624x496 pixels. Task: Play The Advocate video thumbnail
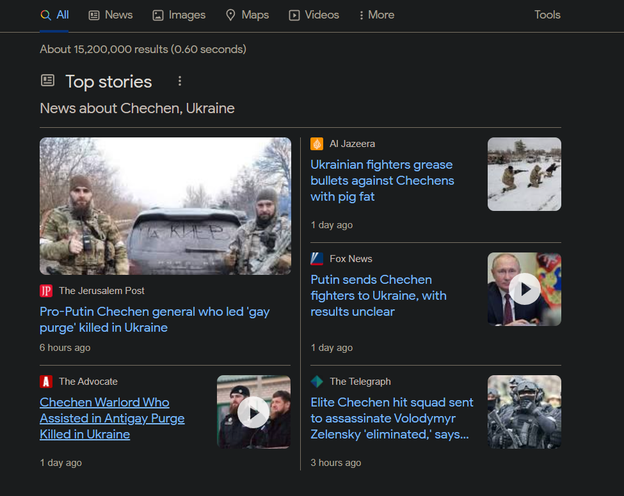253,412
